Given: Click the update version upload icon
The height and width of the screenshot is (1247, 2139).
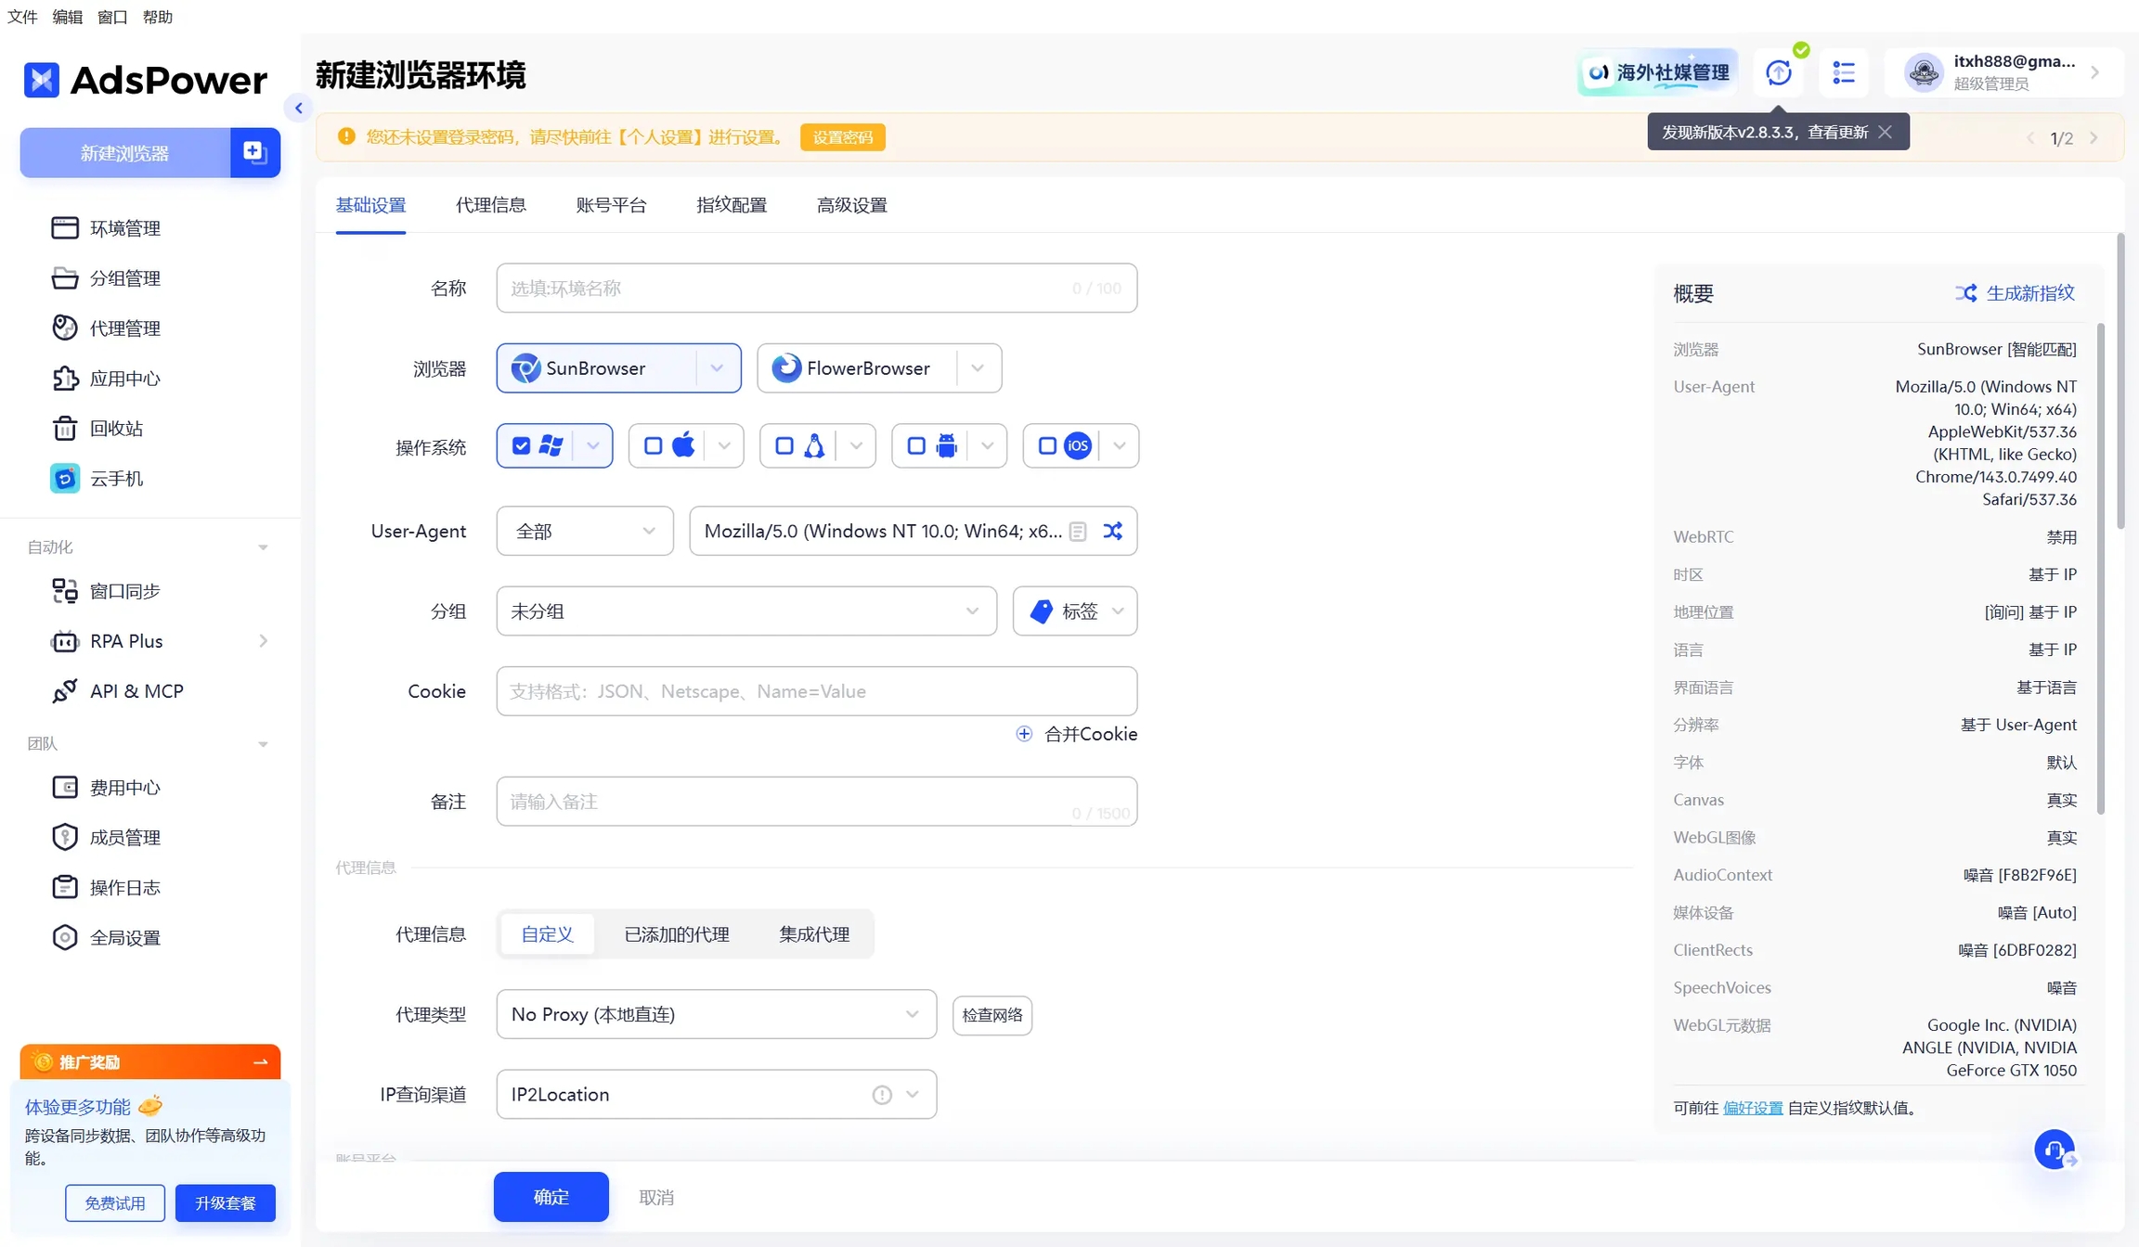Looking at the screenshot, I should (x=1778, y=72).
